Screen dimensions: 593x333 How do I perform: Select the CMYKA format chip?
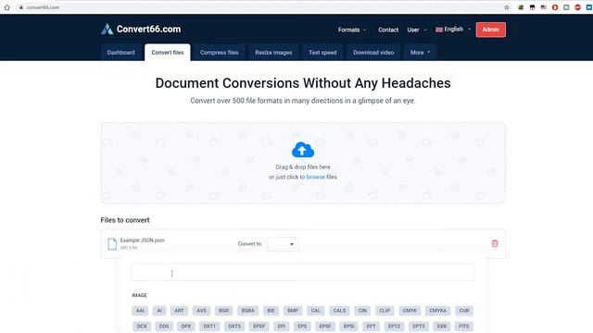click(437, 311)
